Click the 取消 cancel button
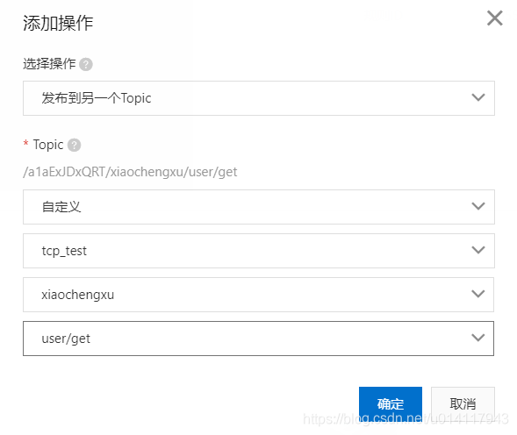 pos(463,404)
